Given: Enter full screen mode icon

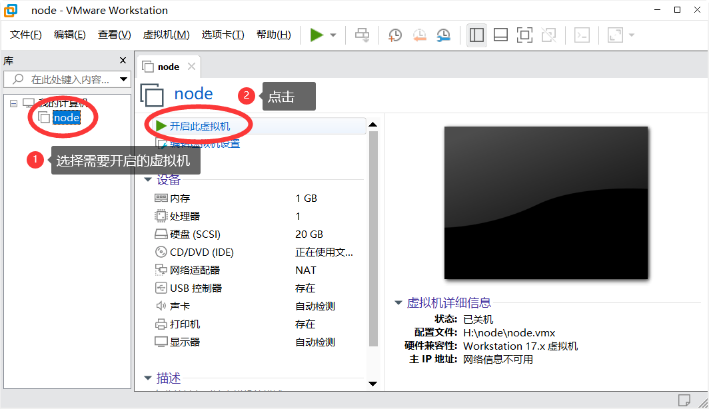Looking at the screenshot, I should point(524,35).
